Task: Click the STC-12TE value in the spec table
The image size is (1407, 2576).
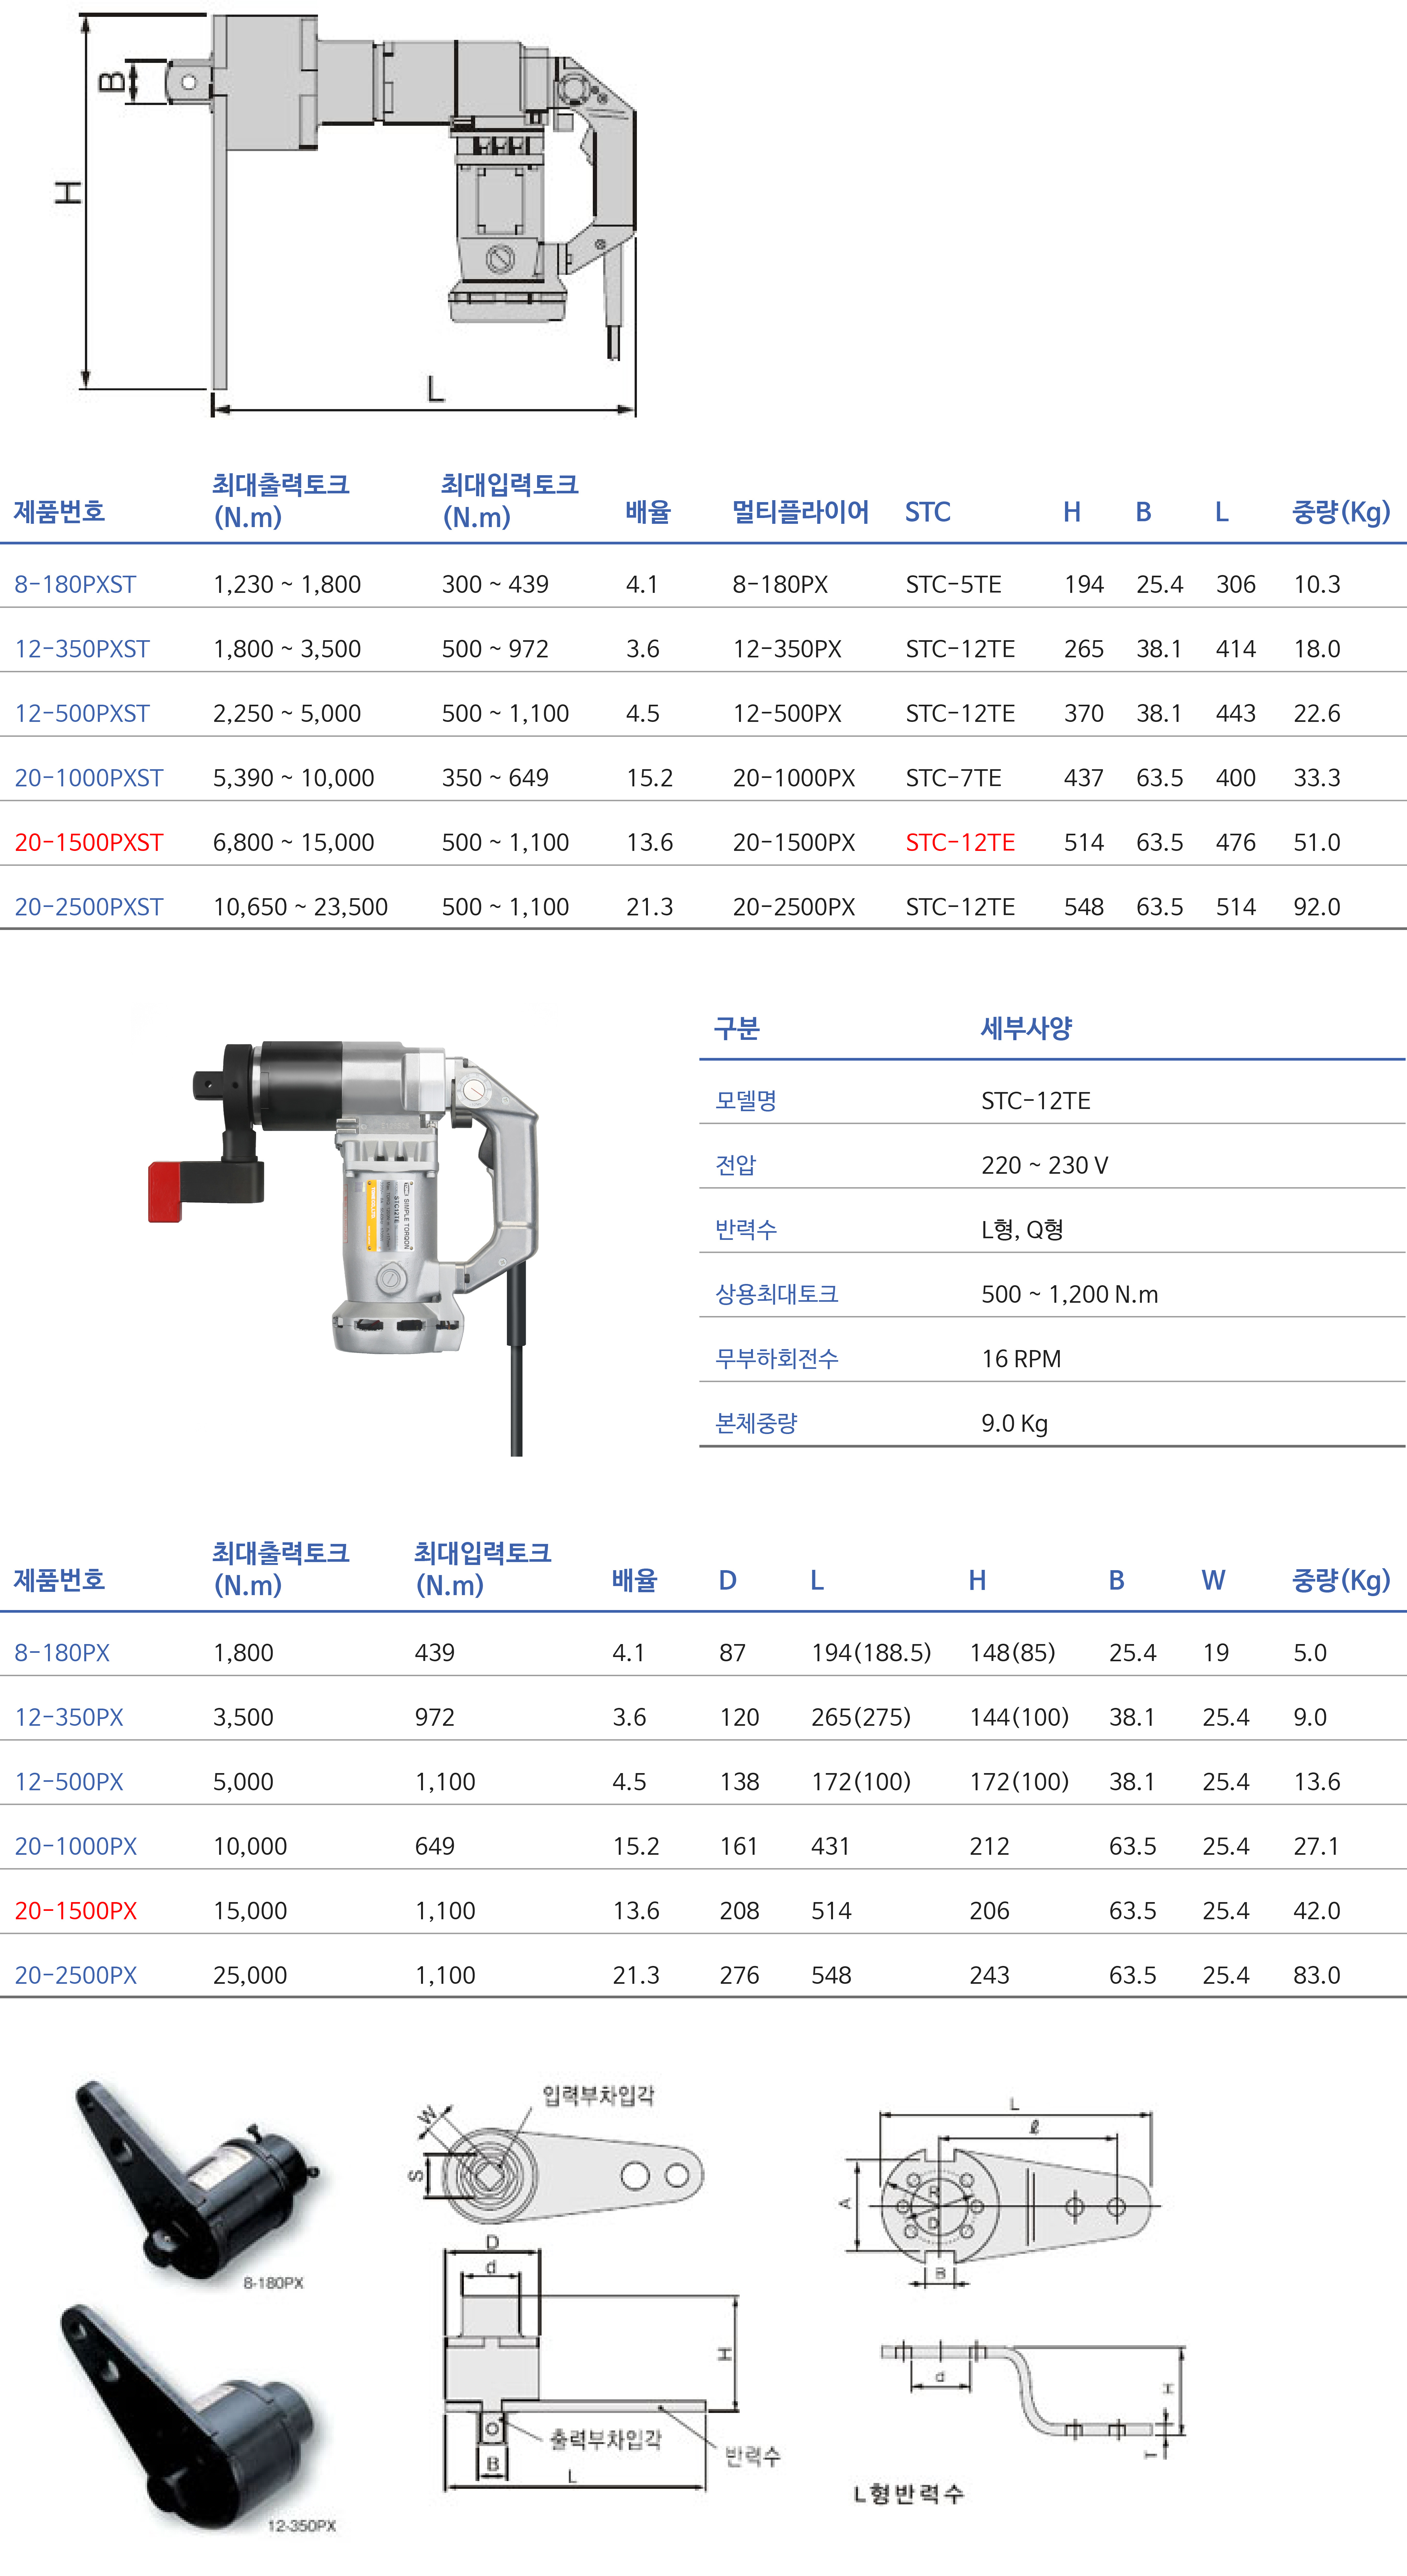Action: [x=1036, y=1101]
